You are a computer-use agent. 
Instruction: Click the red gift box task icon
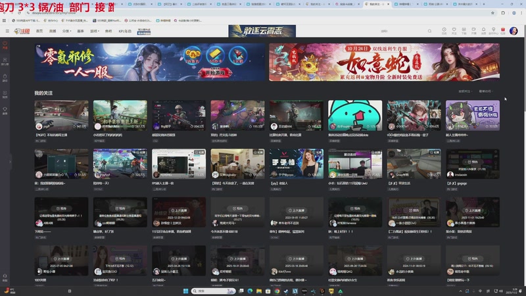coord(503,31)
